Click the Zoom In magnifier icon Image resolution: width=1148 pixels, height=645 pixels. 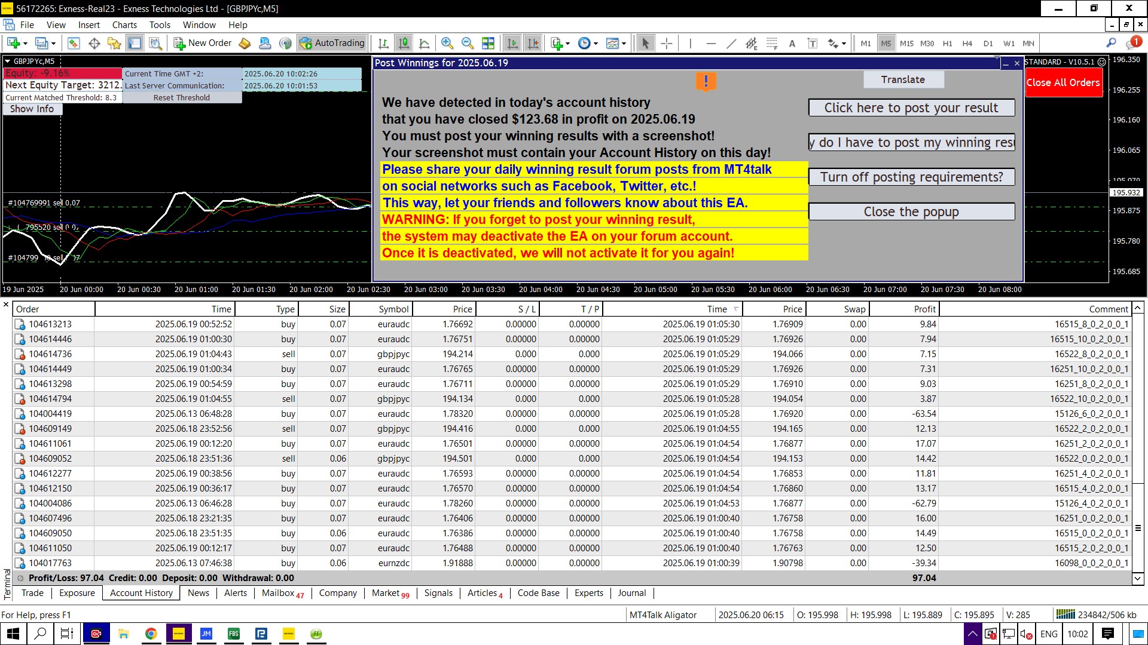click(x=447, y=43)
